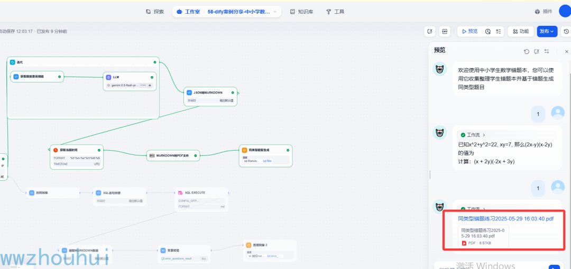Restart the preview conversation with refresh icon
571x269 pixels.
[526, 51]
